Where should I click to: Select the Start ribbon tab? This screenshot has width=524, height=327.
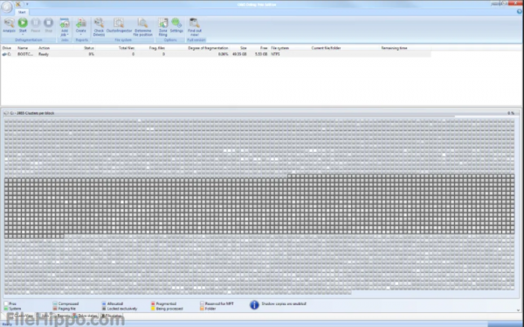tap(22, 12)
